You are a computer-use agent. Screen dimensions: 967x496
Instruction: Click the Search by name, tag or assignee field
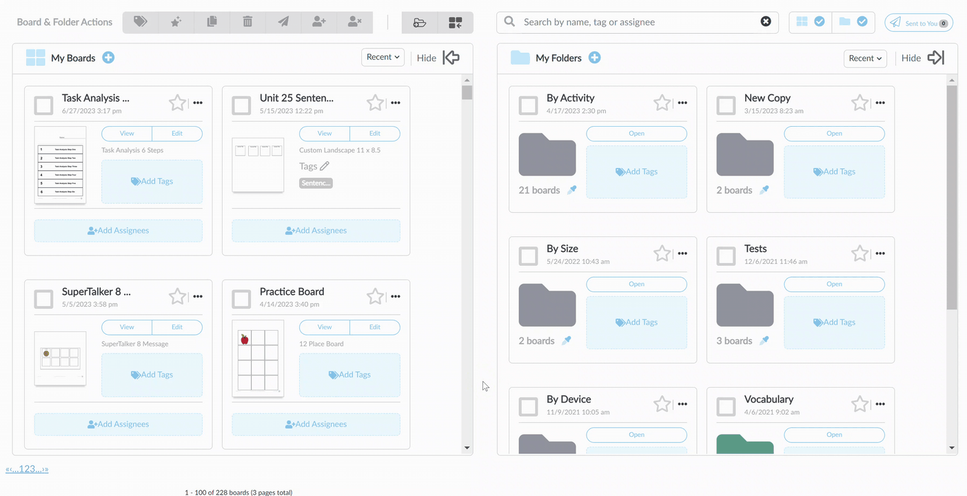pyautogui.click(x=638, y=22)
